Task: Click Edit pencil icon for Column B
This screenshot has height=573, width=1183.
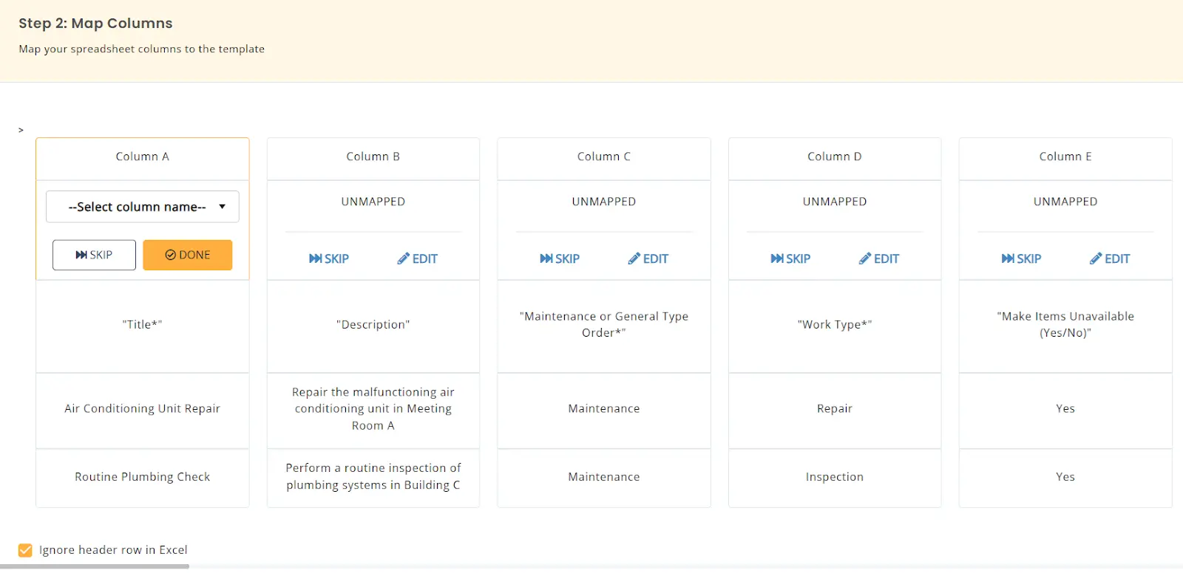Action: (x=403, y=258)
